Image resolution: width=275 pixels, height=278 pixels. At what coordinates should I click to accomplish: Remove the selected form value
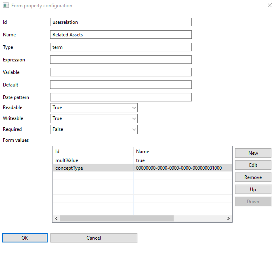[x=253, y=177]
